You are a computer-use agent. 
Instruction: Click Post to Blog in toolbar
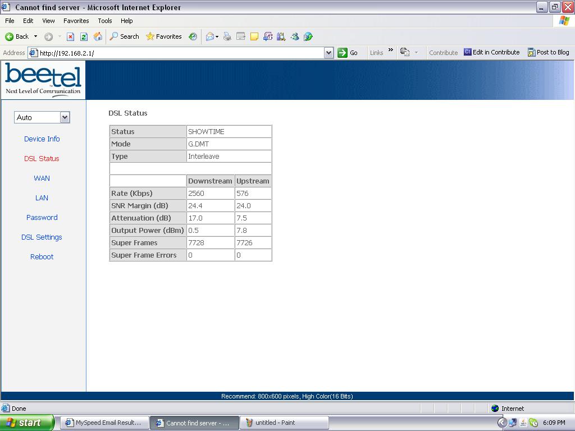point(548,52)
